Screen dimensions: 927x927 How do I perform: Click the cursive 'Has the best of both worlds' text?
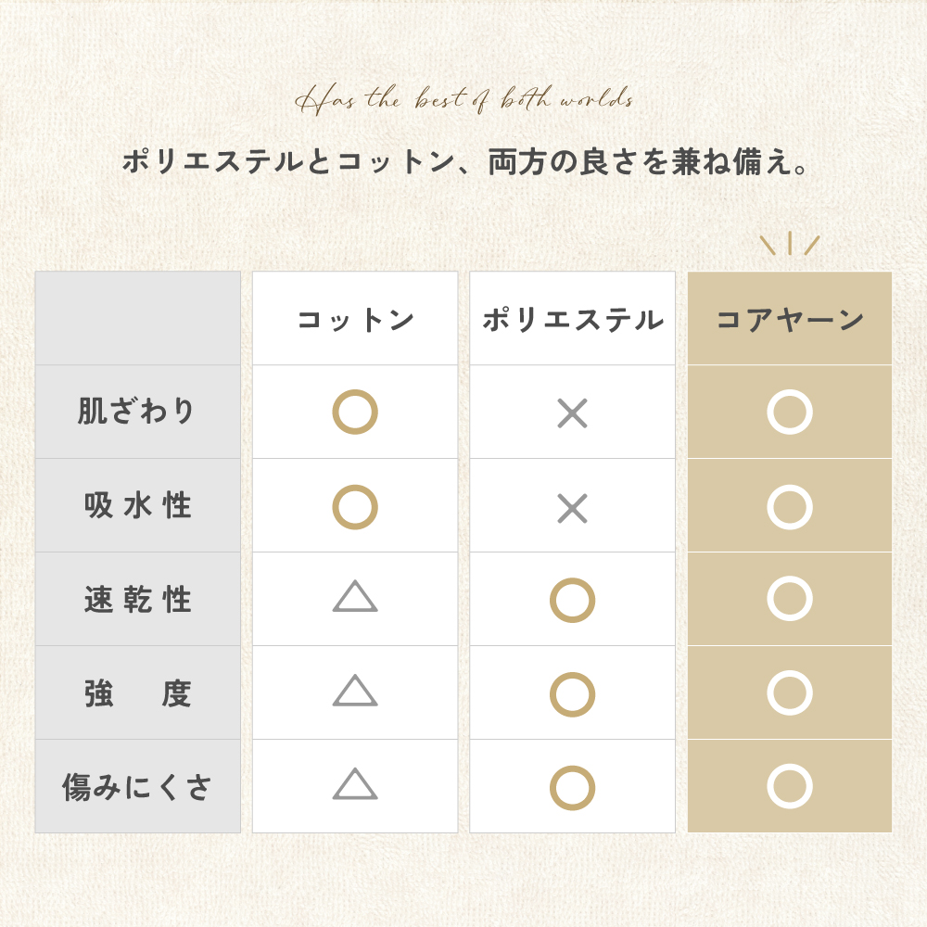click(464, 99)
